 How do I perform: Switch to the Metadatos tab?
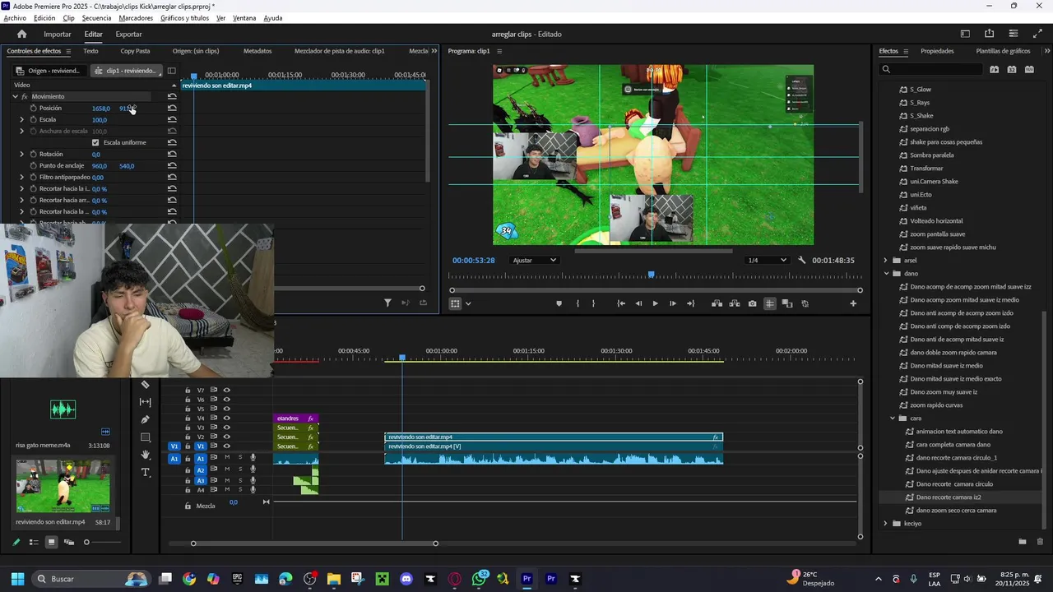[257, 51]
